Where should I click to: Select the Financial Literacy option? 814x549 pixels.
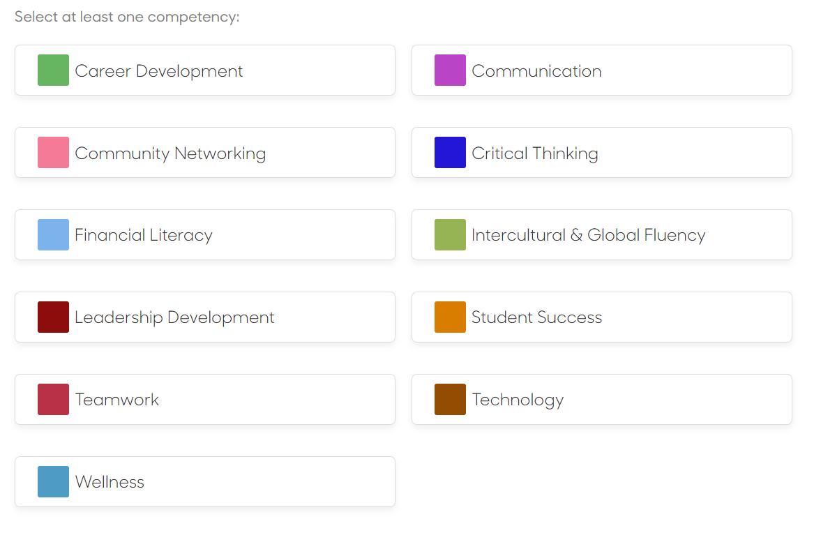click(205, 235)
